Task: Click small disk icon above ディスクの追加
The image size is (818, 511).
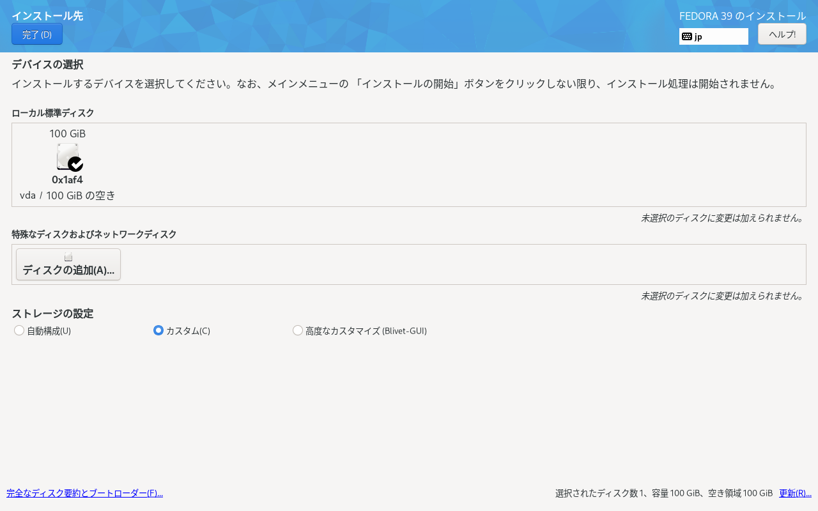Action: click(68, 257)
